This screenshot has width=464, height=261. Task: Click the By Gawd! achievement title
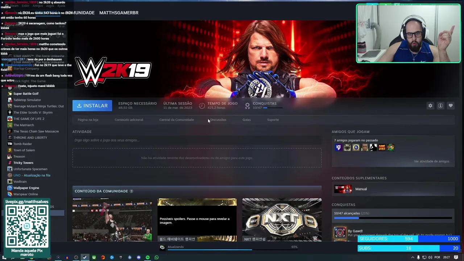(355, 231)
